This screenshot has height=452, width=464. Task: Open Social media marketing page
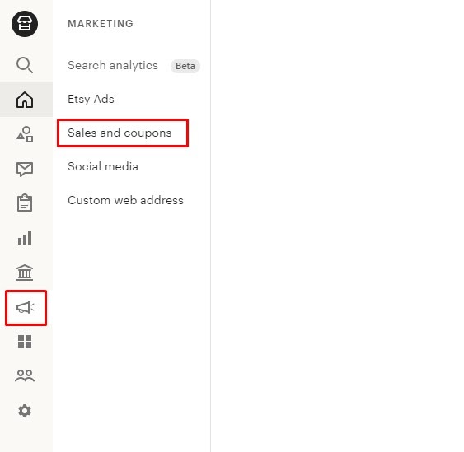103,166
